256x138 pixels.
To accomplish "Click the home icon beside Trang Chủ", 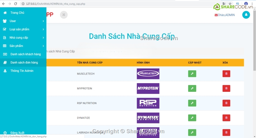I will pyautogui.click(x=5, y=13).
